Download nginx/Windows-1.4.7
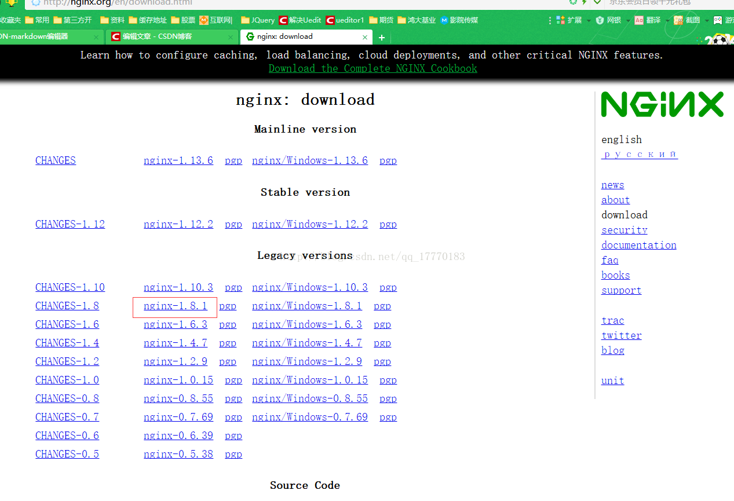Viewport: 734px width, 501px height. click(307, 343)
